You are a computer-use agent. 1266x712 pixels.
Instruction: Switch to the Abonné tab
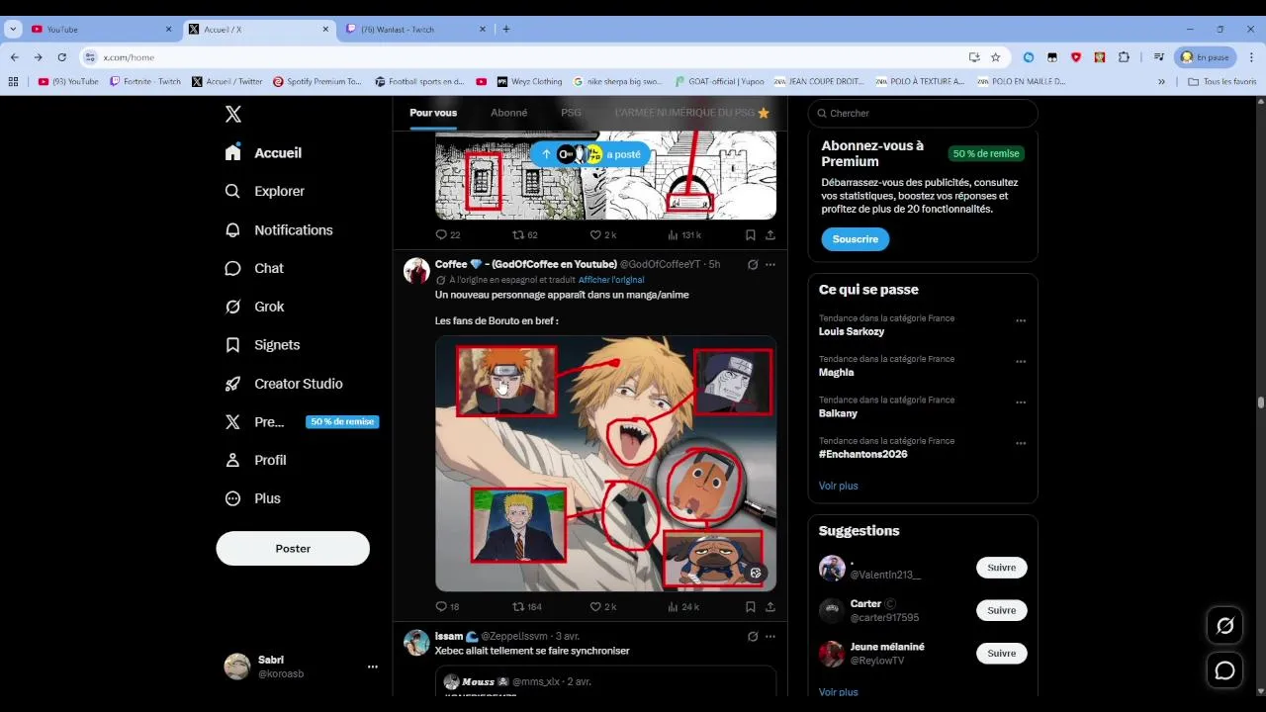click(509, 113)
